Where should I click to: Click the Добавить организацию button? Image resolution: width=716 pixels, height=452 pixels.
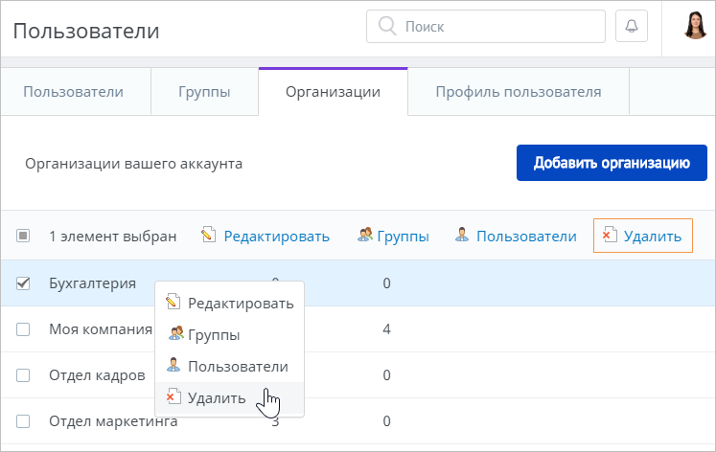(x=612, y=163)
